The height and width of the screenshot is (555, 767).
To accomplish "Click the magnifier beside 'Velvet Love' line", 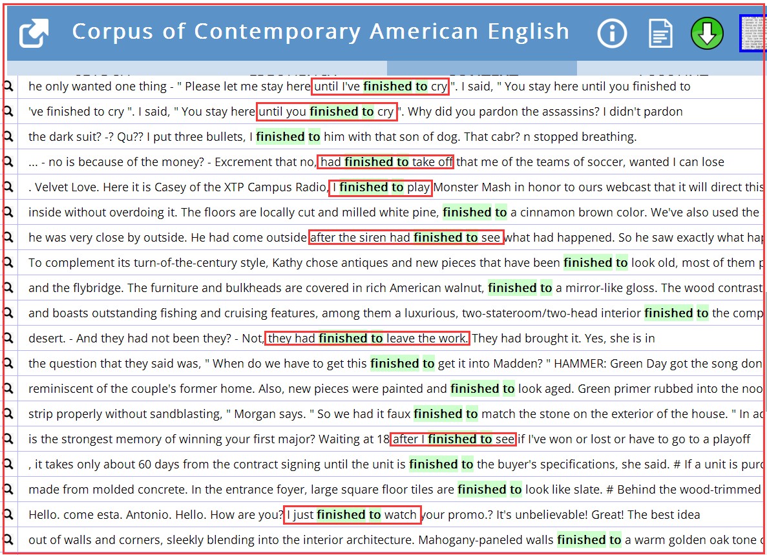I will pyautogui.click(x=8, y=187).
